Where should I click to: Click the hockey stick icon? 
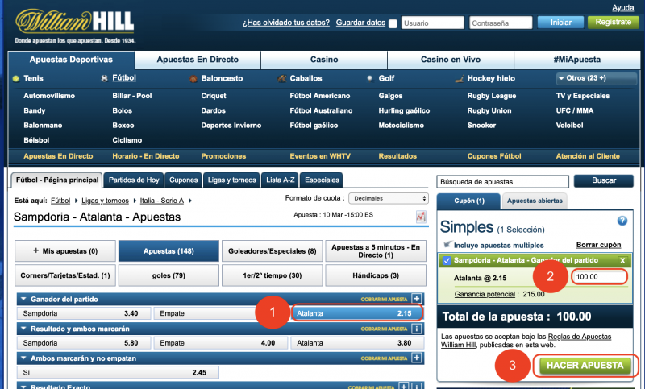click(460, 79)
